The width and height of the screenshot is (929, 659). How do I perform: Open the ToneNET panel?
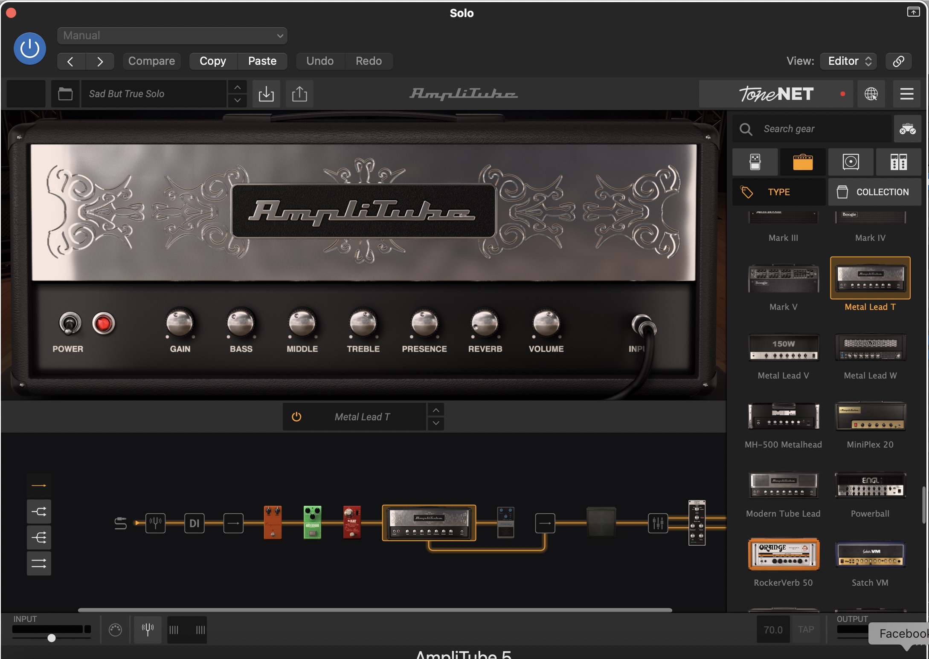(777, 94)
